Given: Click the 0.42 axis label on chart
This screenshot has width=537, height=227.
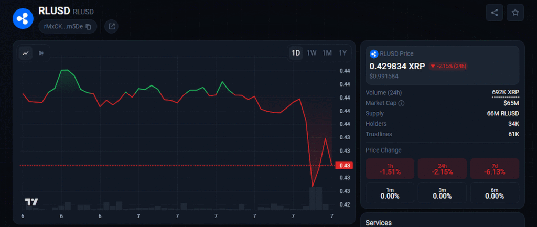Looking at the screenshot, I should [344, 204].
